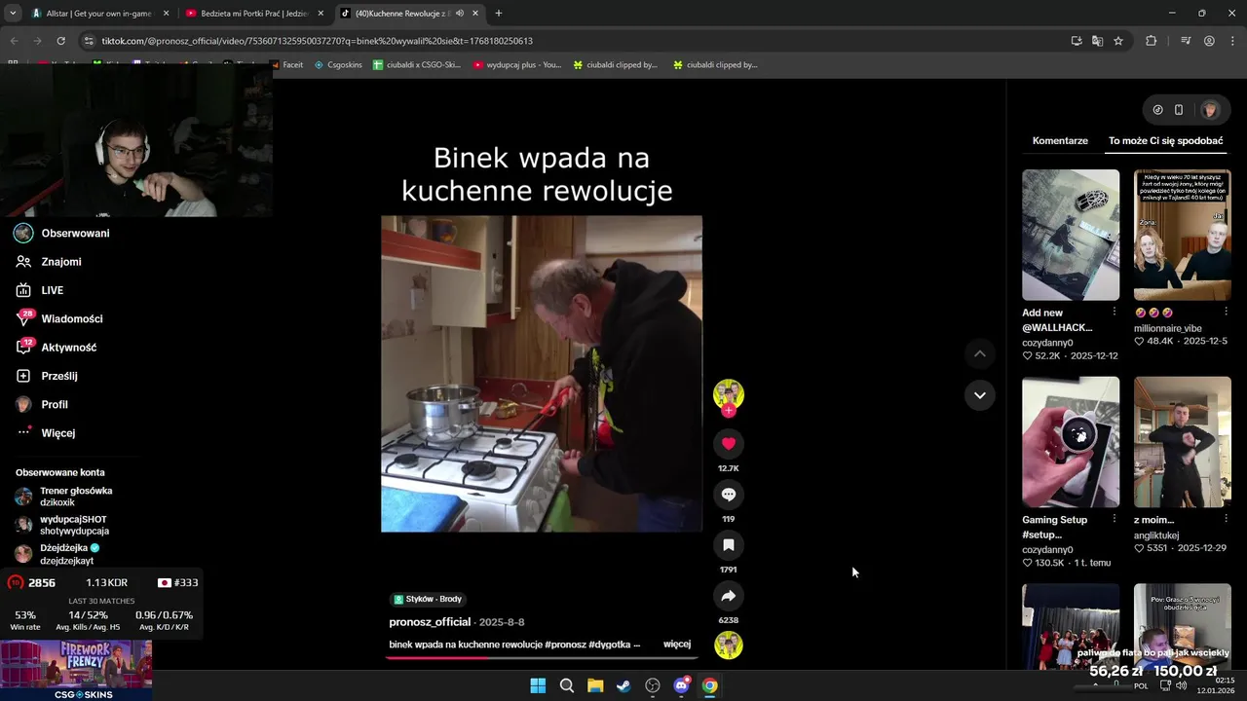Bookmark this page with the star icon

pos(1118,41)
